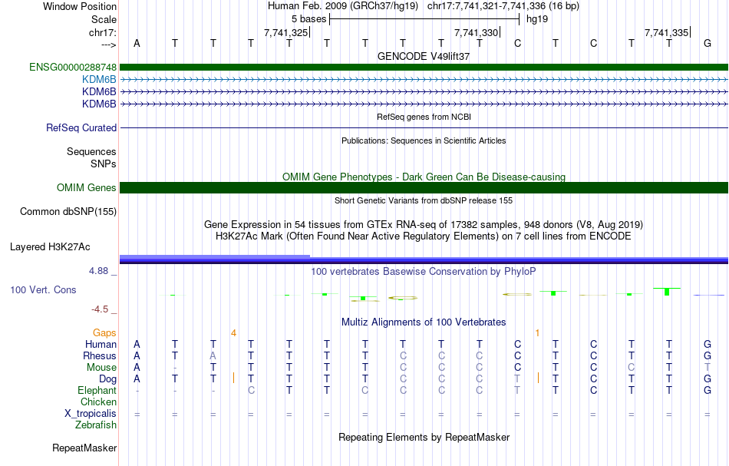
Task: Open Multiz Alignments of 100 Vertebrates title
Action: [x=424, y=322]
